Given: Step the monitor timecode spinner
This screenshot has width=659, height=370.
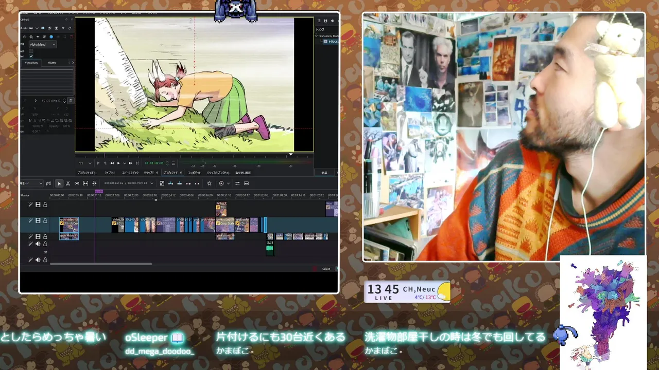Looking at the screenshot, I should (x=167, y=163).
